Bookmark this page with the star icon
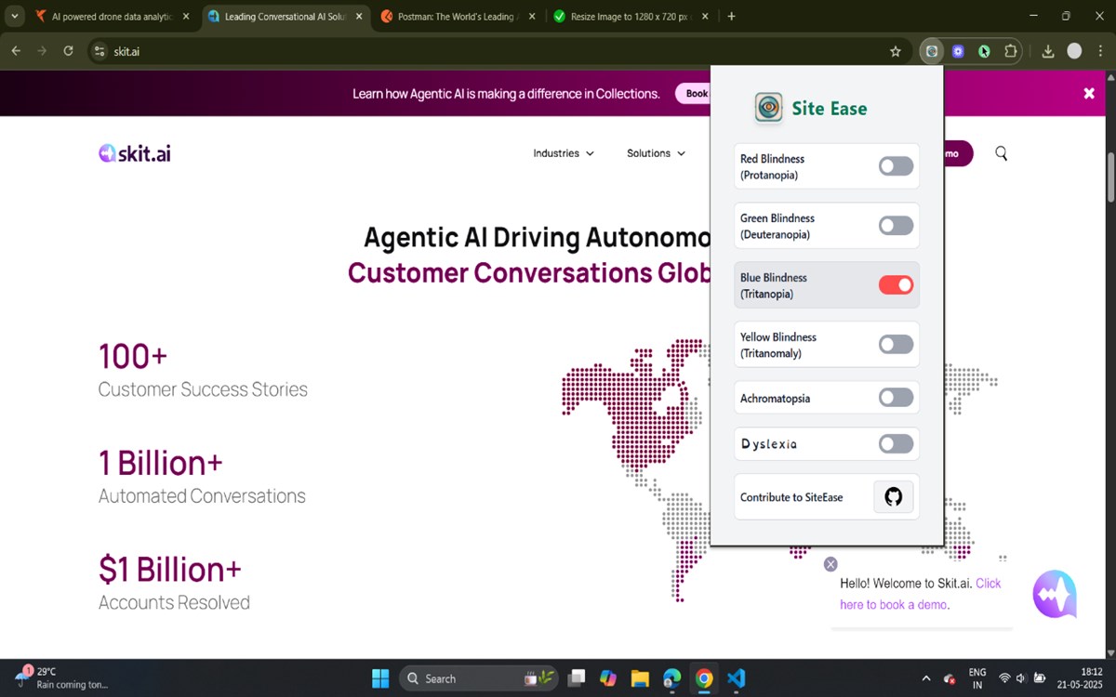Image resolution: width=1116 pixels, height=697 pixels. (896, 51)
